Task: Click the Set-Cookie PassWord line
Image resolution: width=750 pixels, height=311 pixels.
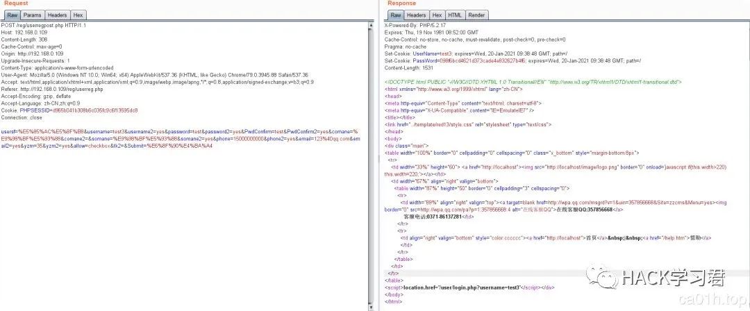Action: (x=512, y=61)
